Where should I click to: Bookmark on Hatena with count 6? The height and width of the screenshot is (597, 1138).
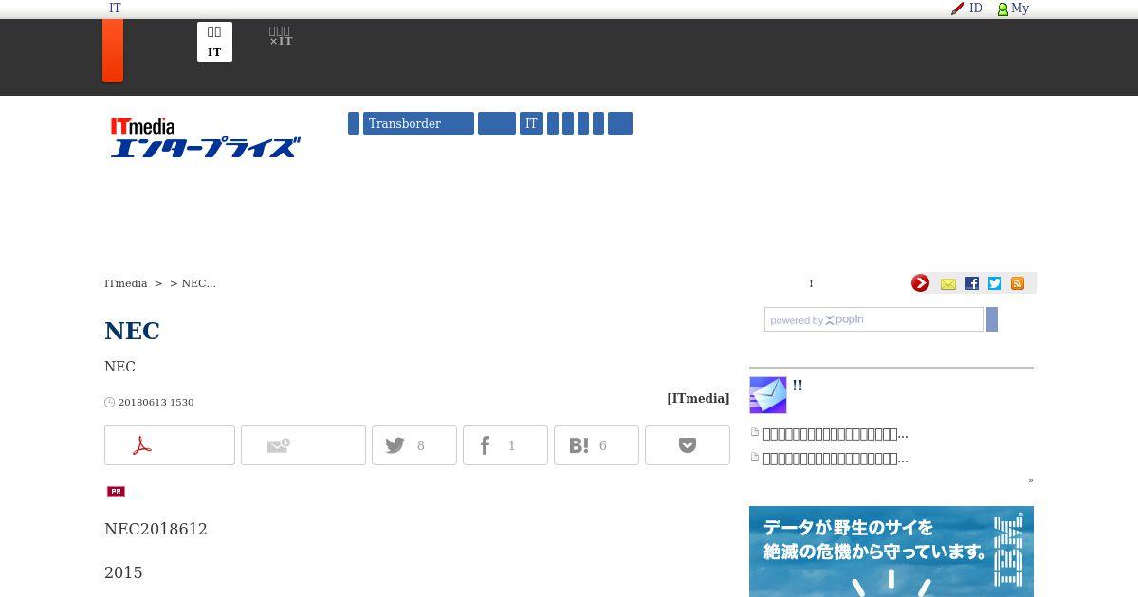pyautogui.click(x=597, y=445)
